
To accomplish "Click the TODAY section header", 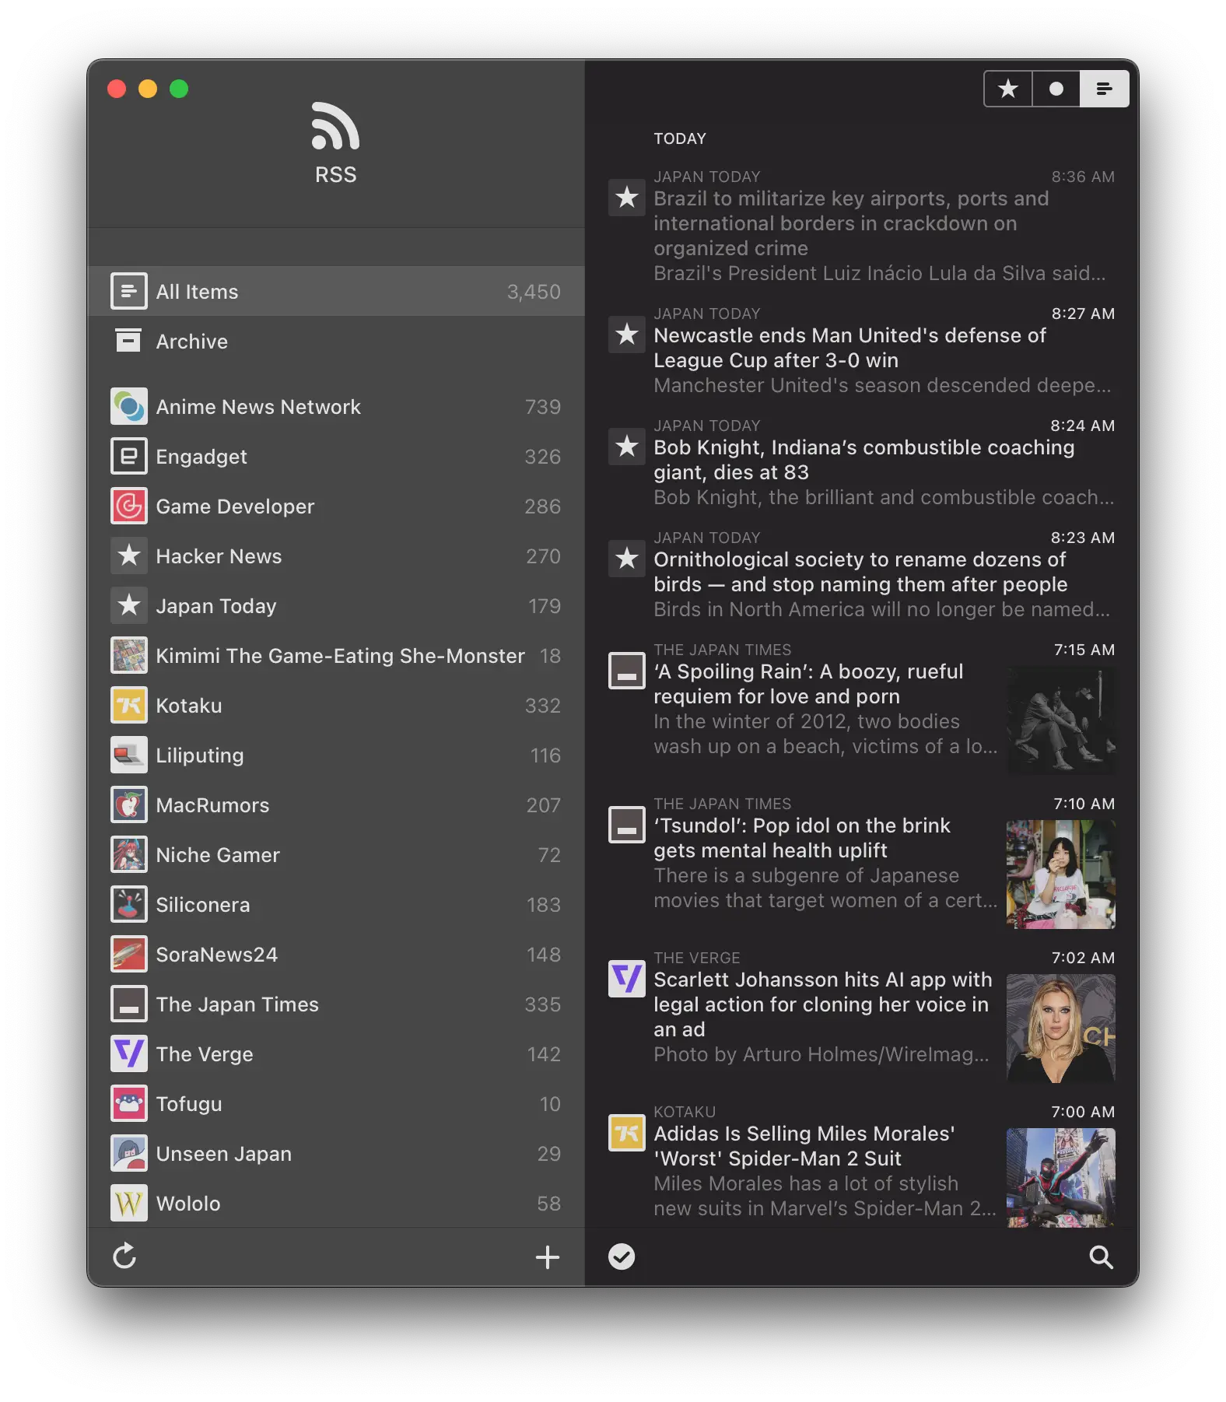I will click(x=680, y=138).
